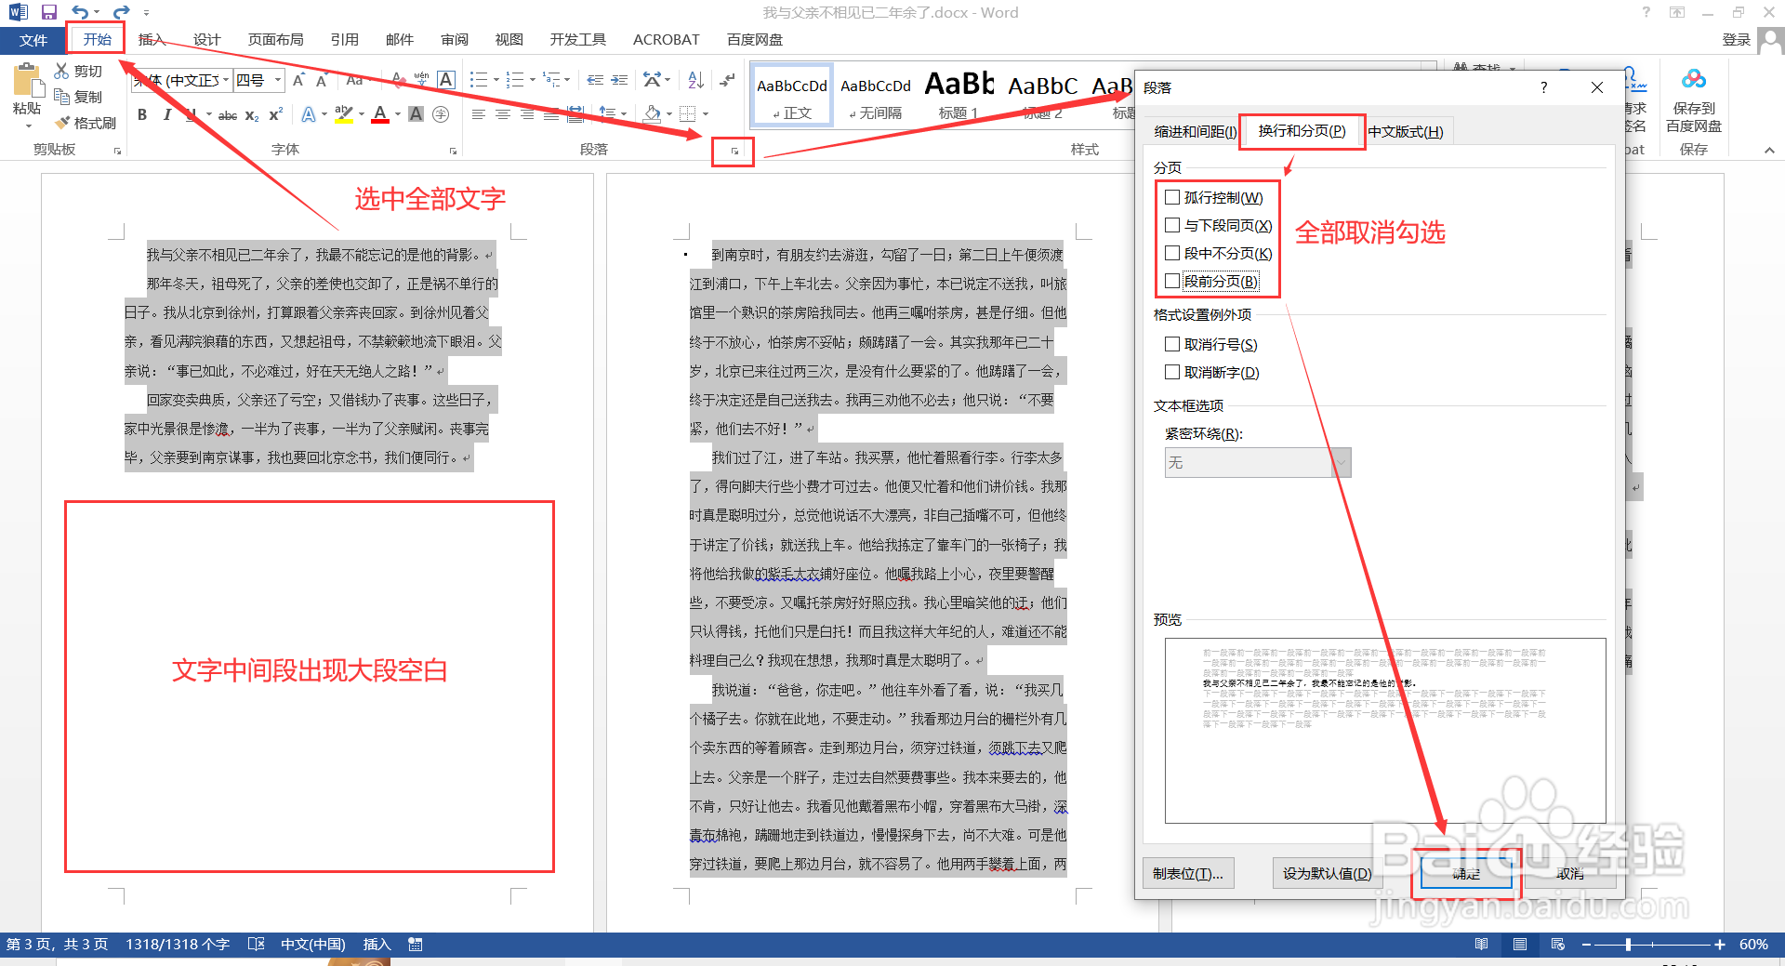Open the font color icon
The image size is (1785, 966).
coord(380,113)
